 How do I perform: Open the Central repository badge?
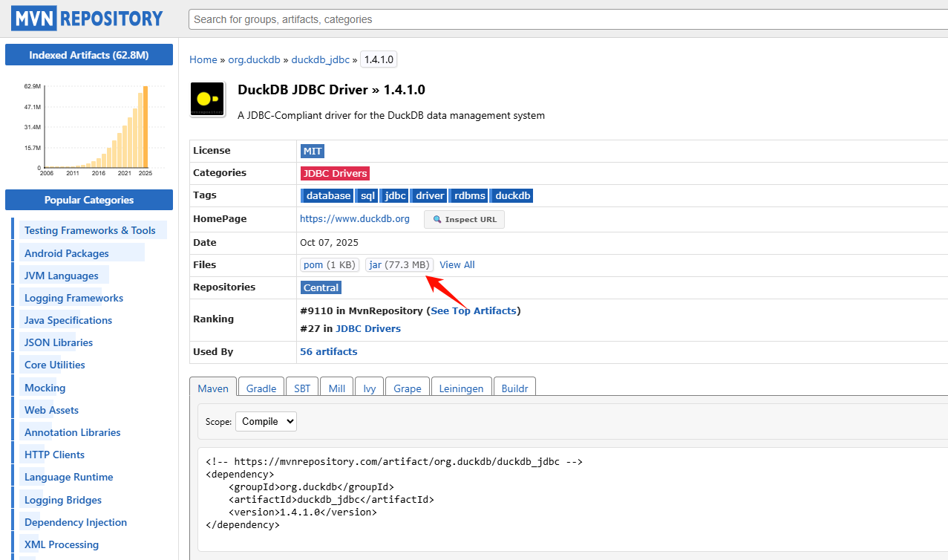(321, 287)
